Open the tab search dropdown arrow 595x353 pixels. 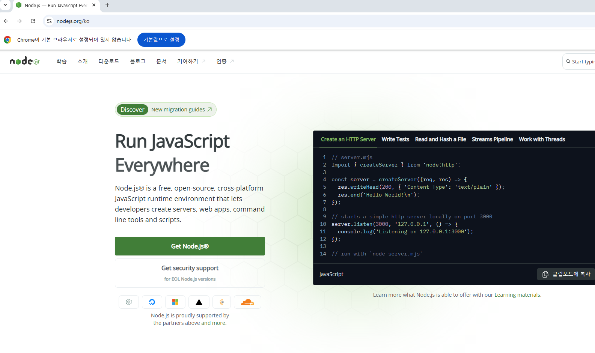point(5,5)
